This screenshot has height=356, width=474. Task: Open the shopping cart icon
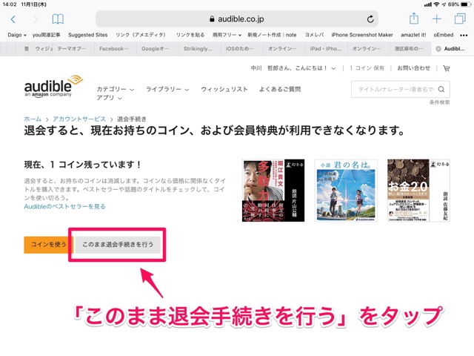(x=446, y=68)
